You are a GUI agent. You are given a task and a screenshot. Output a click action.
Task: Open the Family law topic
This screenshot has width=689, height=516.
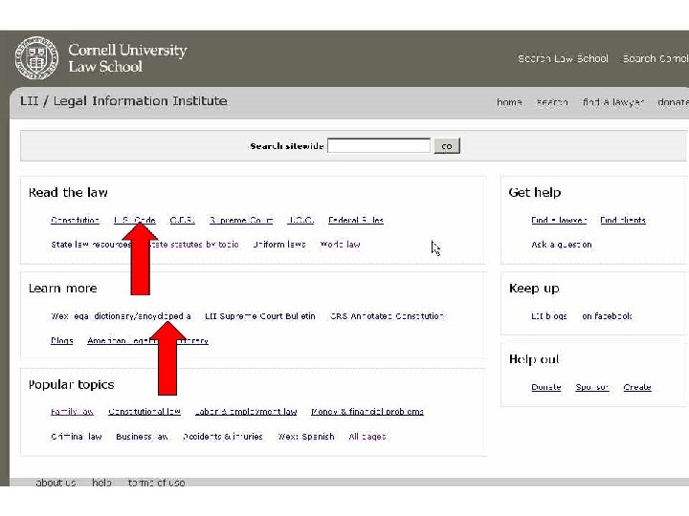(x=72, y=412)
